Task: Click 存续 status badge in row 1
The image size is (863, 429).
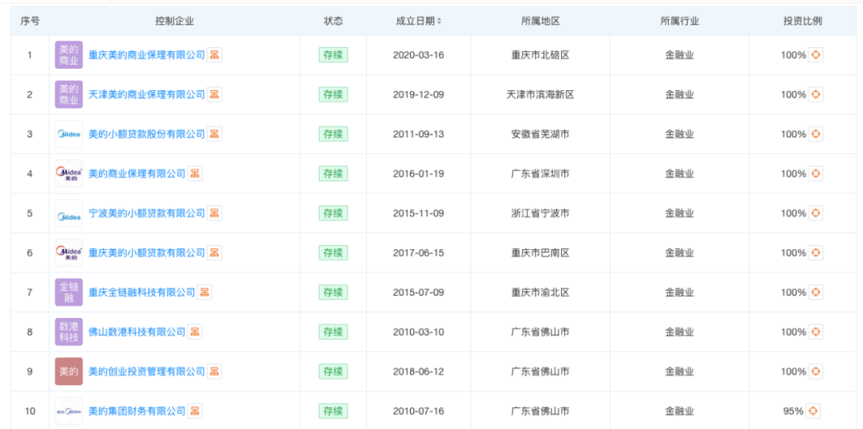Action: tap(333, 55)
